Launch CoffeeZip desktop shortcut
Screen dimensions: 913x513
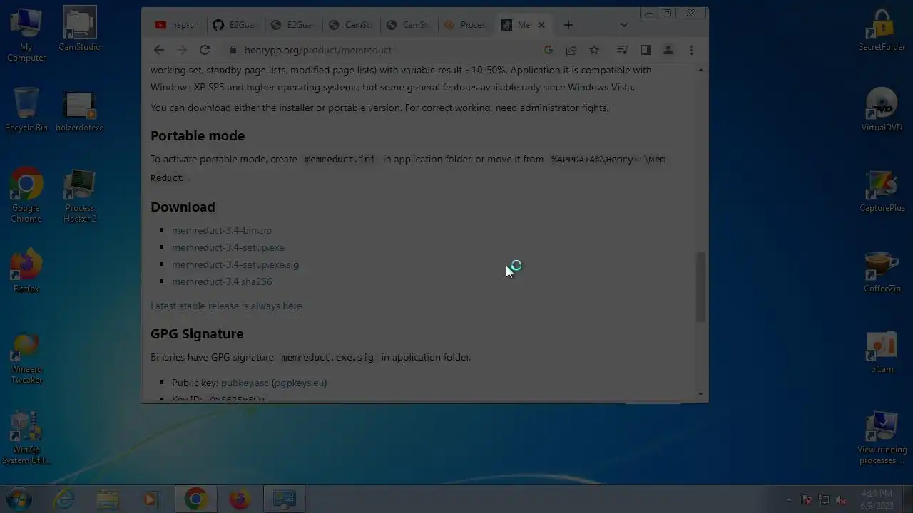coord(882,272)
